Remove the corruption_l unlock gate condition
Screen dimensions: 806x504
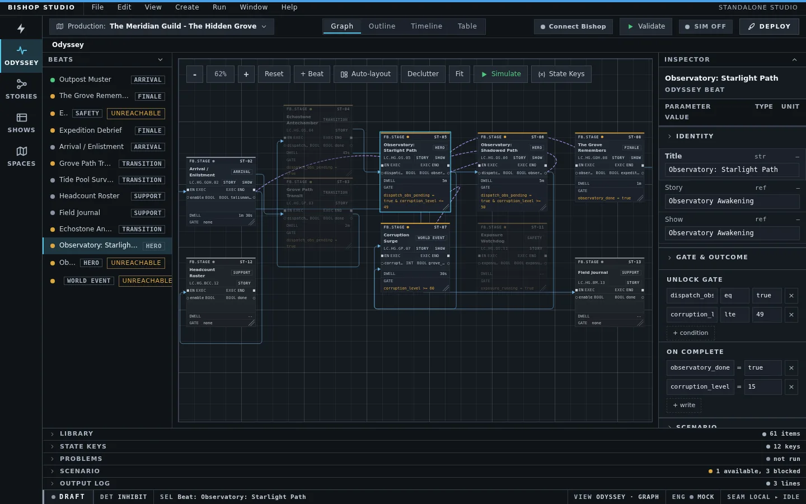click(791, 315)
